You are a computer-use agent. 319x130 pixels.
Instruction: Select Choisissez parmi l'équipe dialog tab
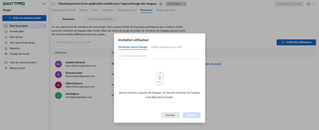(x=133, y=47)
